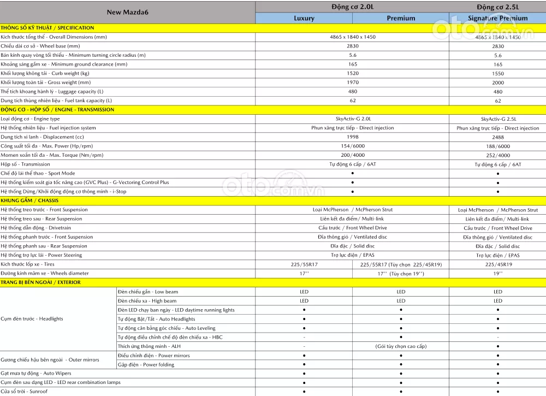Screen dimensions: 546x396
Task: Select 'Gương chiếu hậu bên ngoài - Outer mirrors' label
Action: click(x=50, y=360)
